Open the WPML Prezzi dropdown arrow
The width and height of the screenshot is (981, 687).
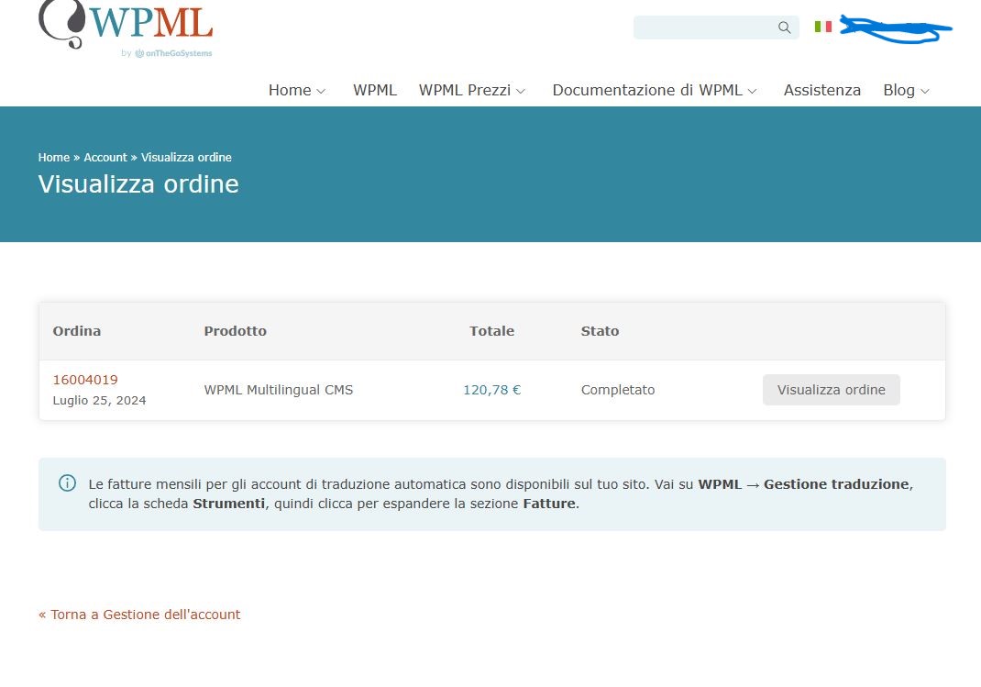point(521,92)
